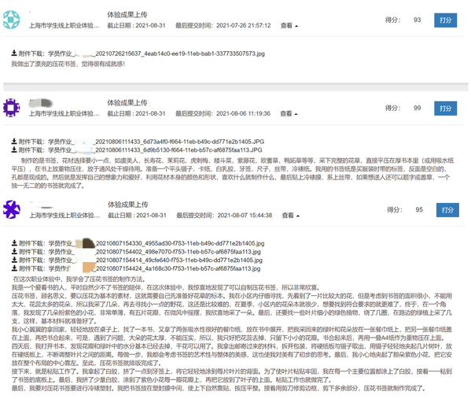471x399 pixels.
Task: Click the purple square-pattern avatar of second student
Action: [12, 108]
